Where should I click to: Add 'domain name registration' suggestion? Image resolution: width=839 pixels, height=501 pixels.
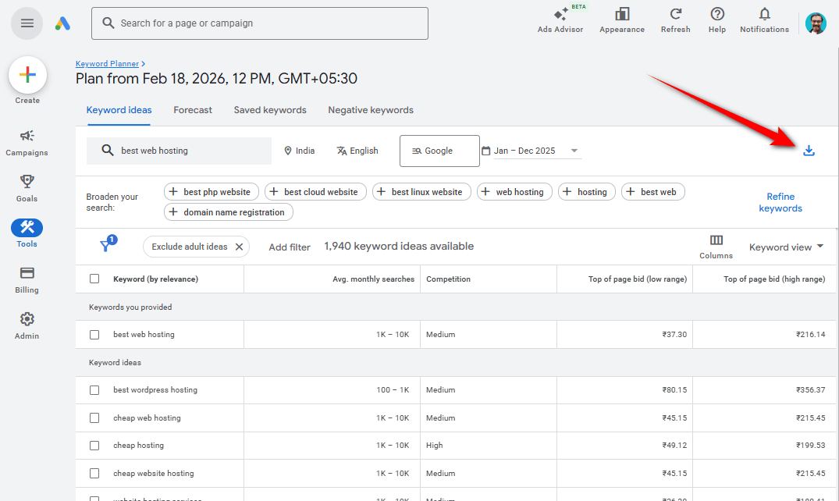[x=229, y=212]
